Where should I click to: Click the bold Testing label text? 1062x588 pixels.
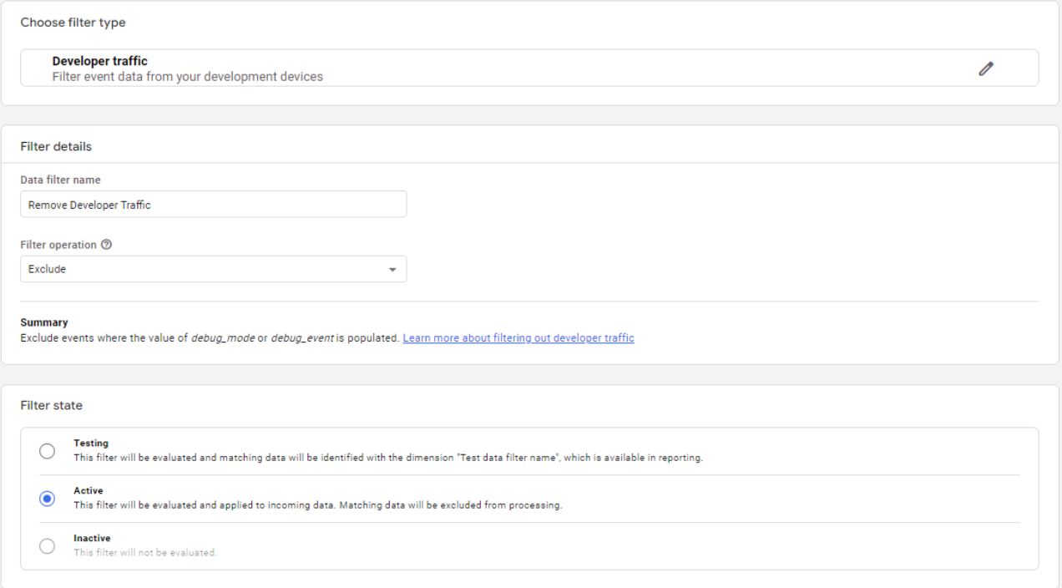coord(91,444)
